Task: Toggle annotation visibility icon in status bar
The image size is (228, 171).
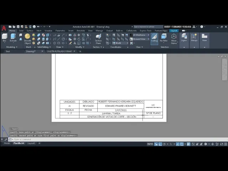Action: [197, 144]
